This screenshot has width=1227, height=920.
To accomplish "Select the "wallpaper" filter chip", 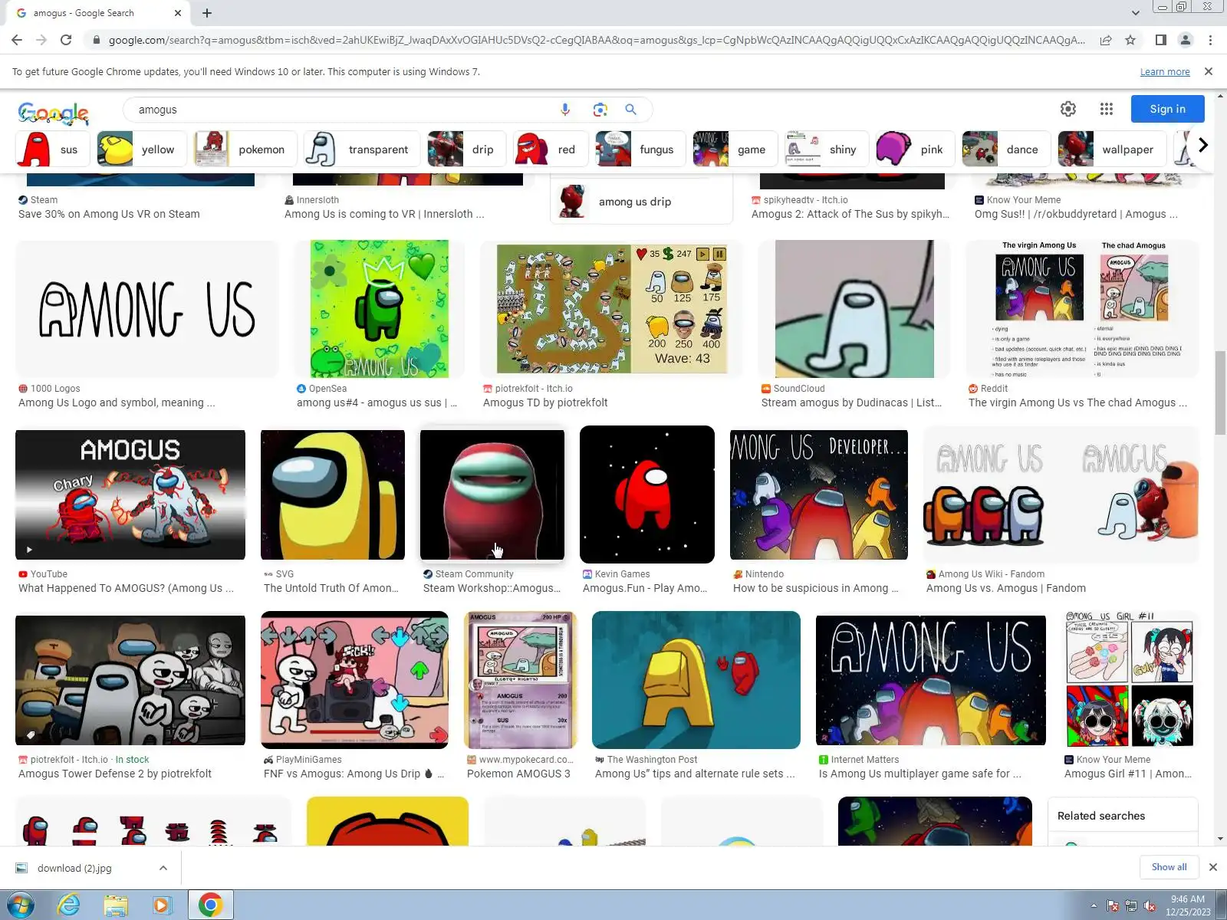I will [1111, 149].
